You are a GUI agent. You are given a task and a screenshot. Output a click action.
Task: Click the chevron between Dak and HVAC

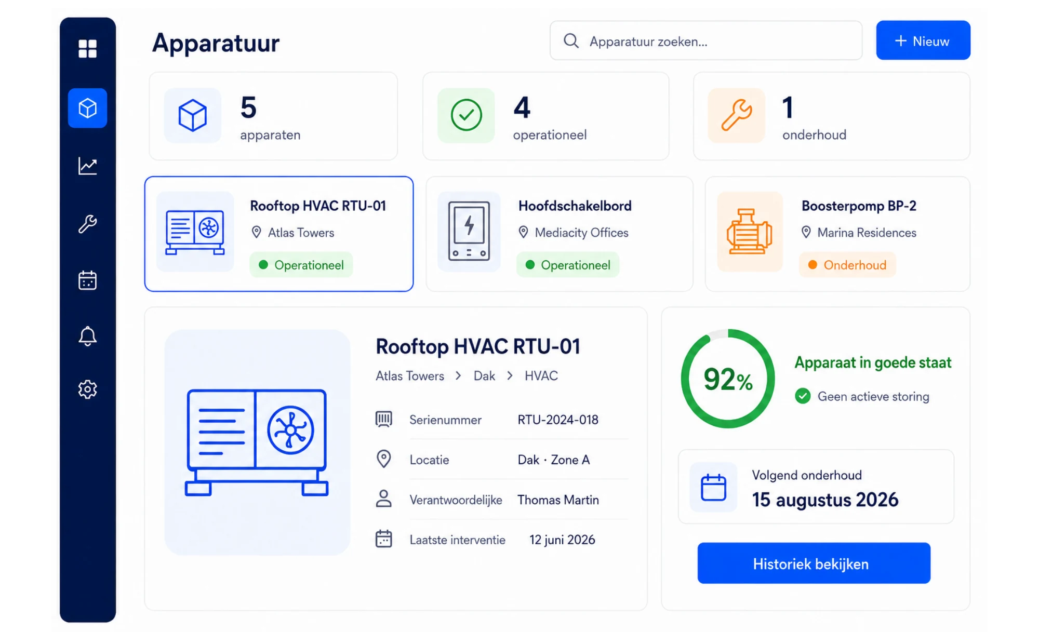(x=510, y=375)
